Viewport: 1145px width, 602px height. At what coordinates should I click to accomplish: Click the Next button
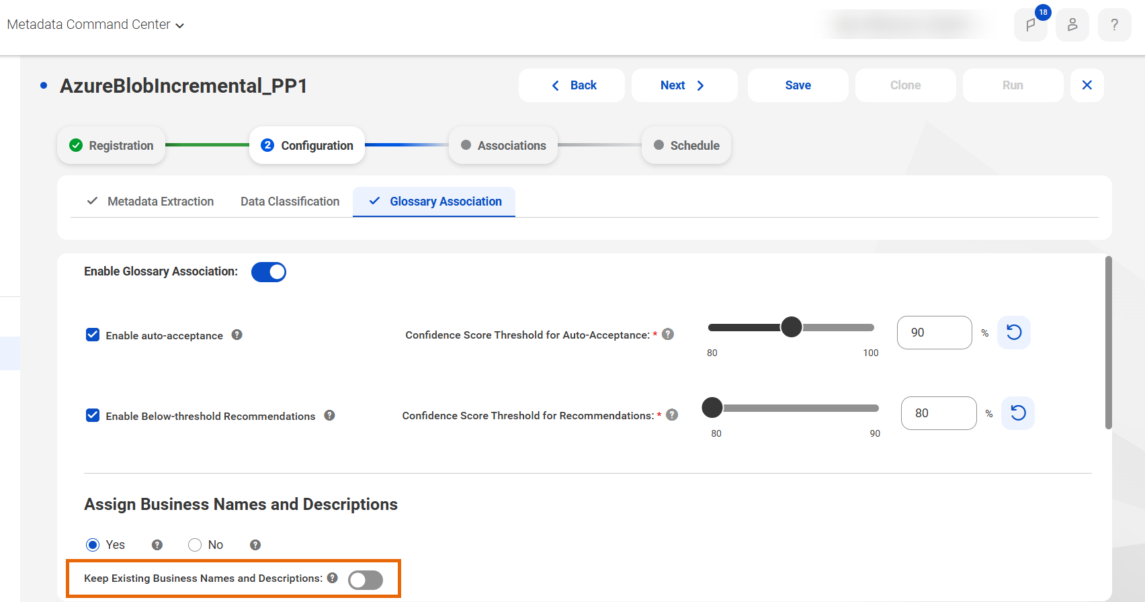point(685,85)
